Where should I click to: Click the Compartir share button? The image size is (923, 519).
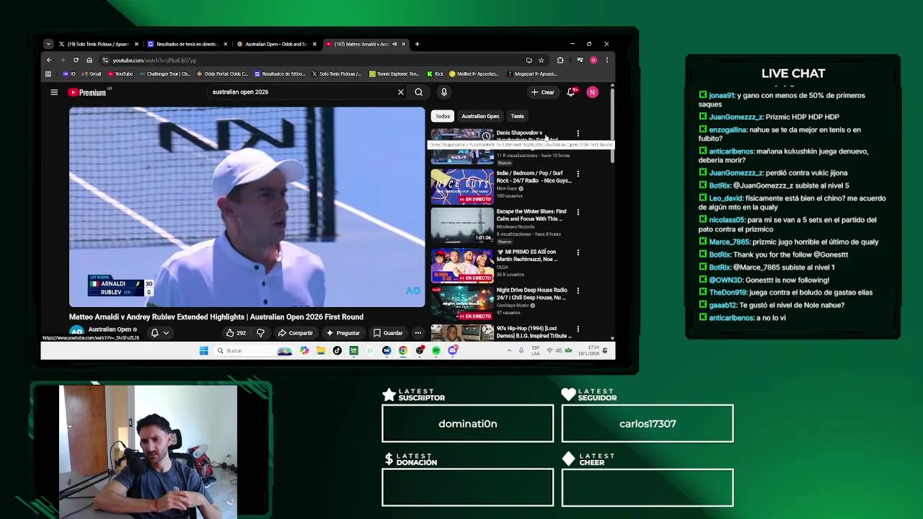click(296, 333)
